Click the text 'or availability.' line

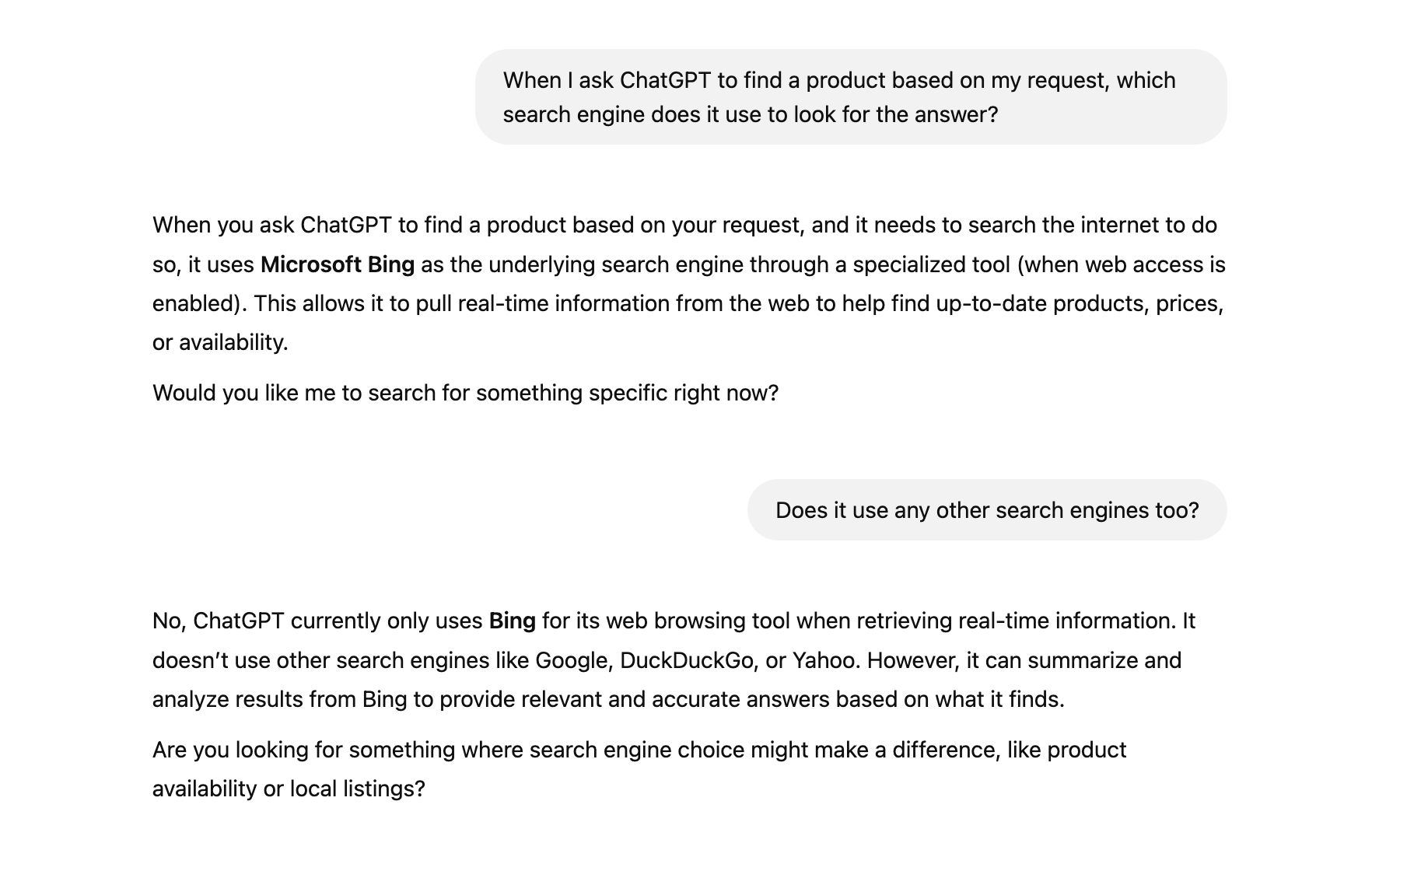pyautogui.click(x=220, y=343)
